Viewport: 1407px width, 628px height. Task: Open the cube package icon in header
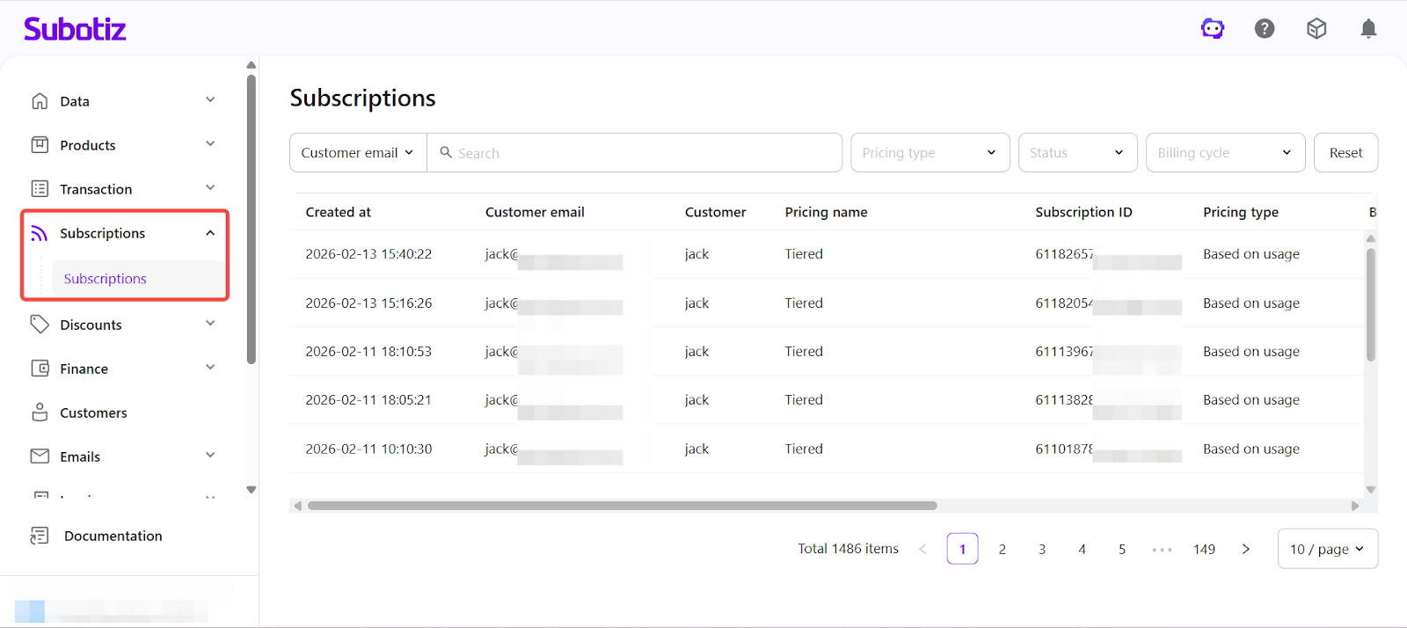tap(1316, 29)
